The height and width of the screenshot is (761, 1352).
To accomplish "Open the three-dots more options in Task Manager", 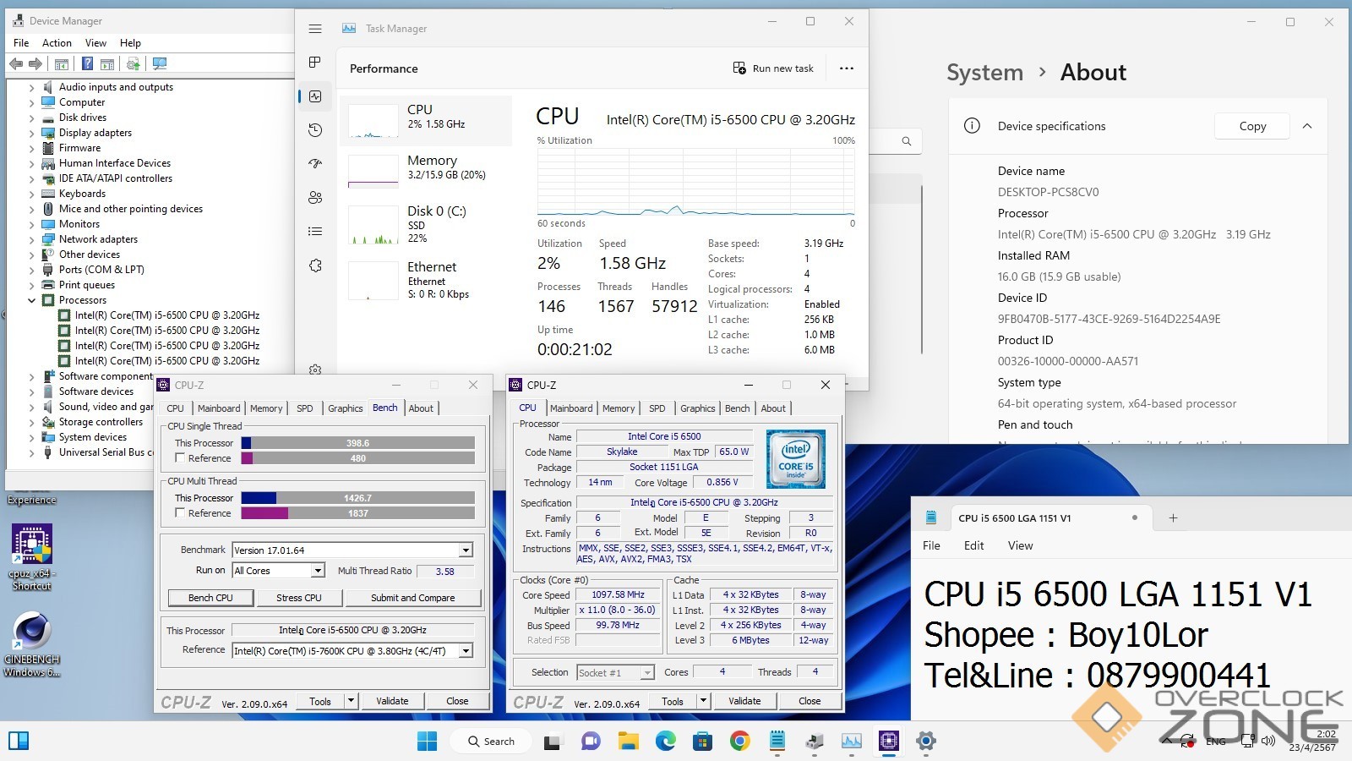I will tap(846, 68).
